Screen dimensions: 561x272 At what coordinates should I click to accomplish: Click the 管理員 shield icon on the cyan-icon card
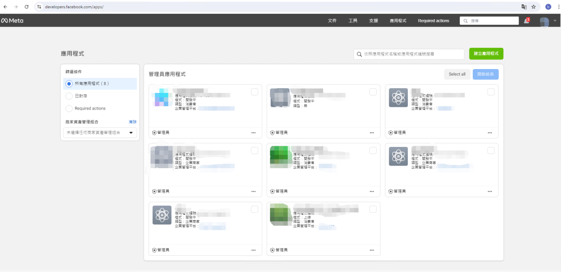pyautogui.click(x=154, y=132)
